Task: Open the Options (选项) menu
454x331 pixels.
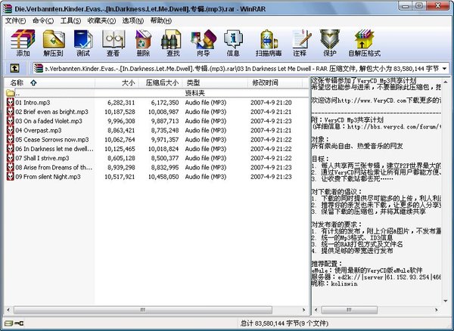Action: coord(133,21)
